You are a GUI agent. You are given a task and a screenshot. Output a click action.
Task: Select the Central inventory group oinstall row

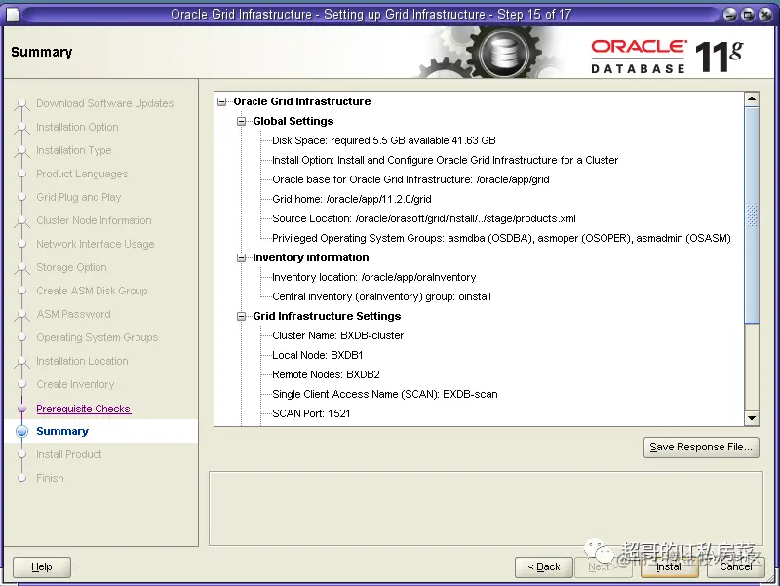pyautogui.click(x=381, y=297)
